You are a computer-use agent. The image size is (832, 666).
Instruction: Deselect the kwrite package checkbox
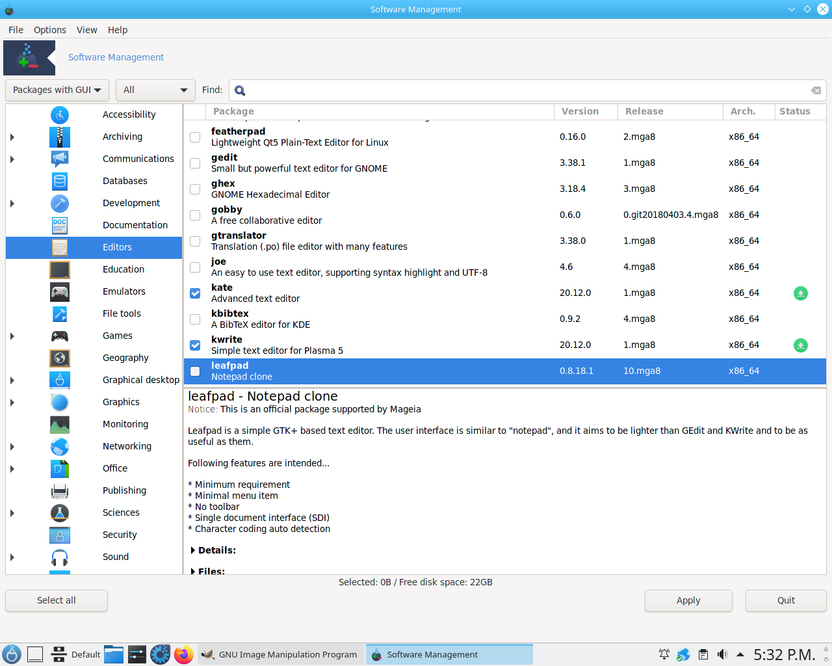coord(195,345)
